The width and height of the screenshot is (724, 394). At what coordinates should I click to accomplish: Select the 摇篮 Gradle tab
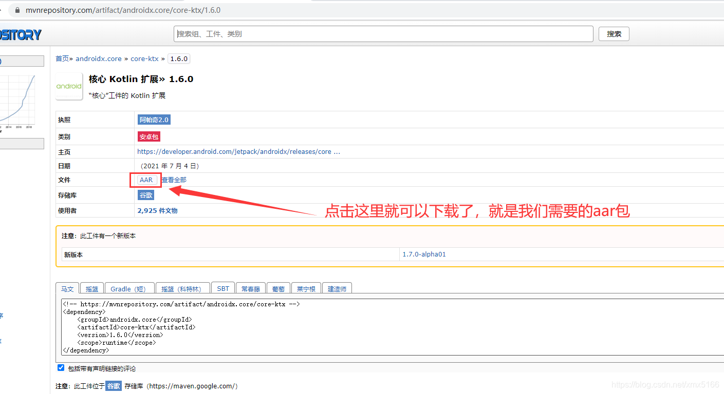coord(92,289)
